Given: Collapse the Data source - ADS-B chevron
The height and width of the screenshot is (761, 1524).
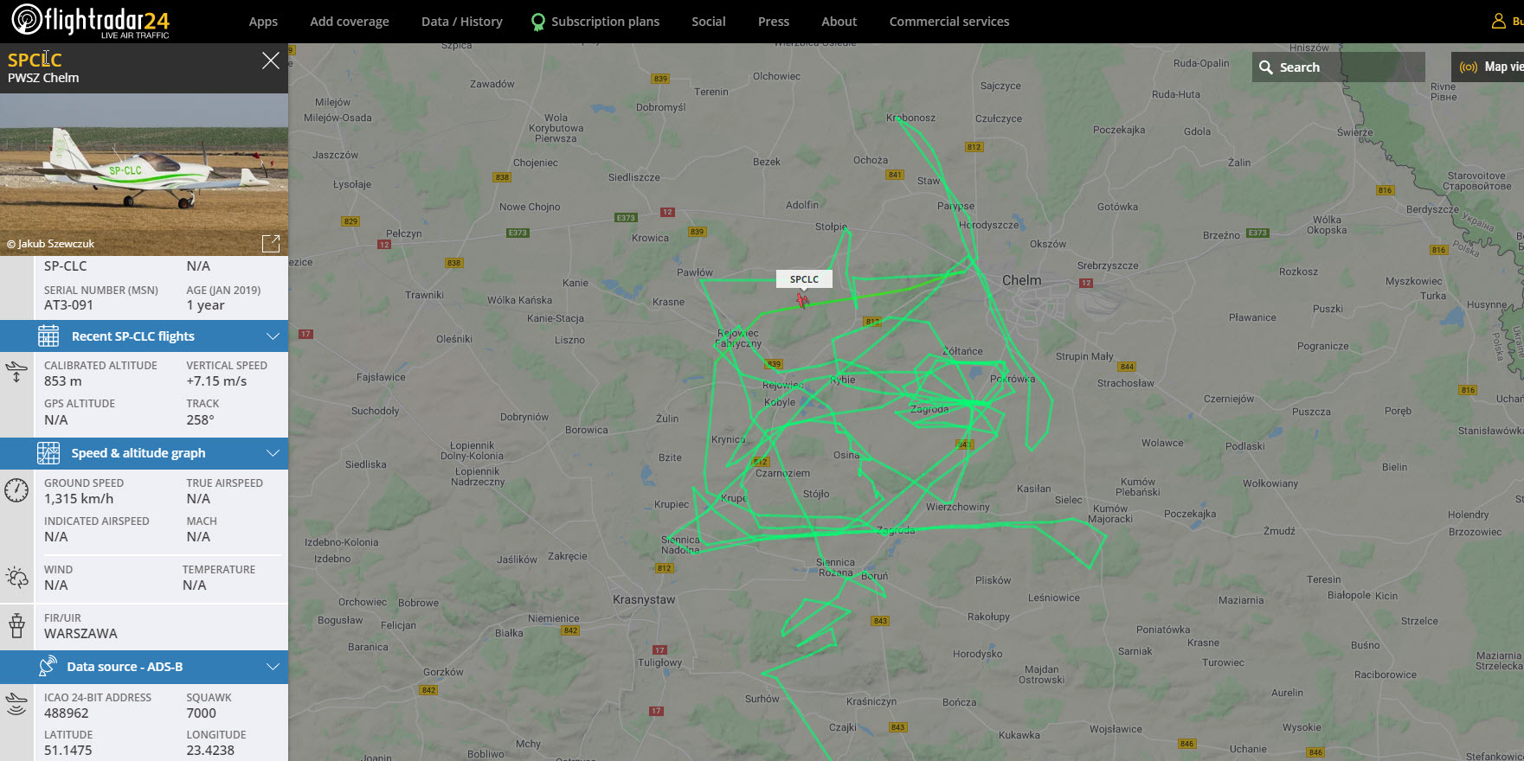Looking at the screenshot, I should [273, 667].
